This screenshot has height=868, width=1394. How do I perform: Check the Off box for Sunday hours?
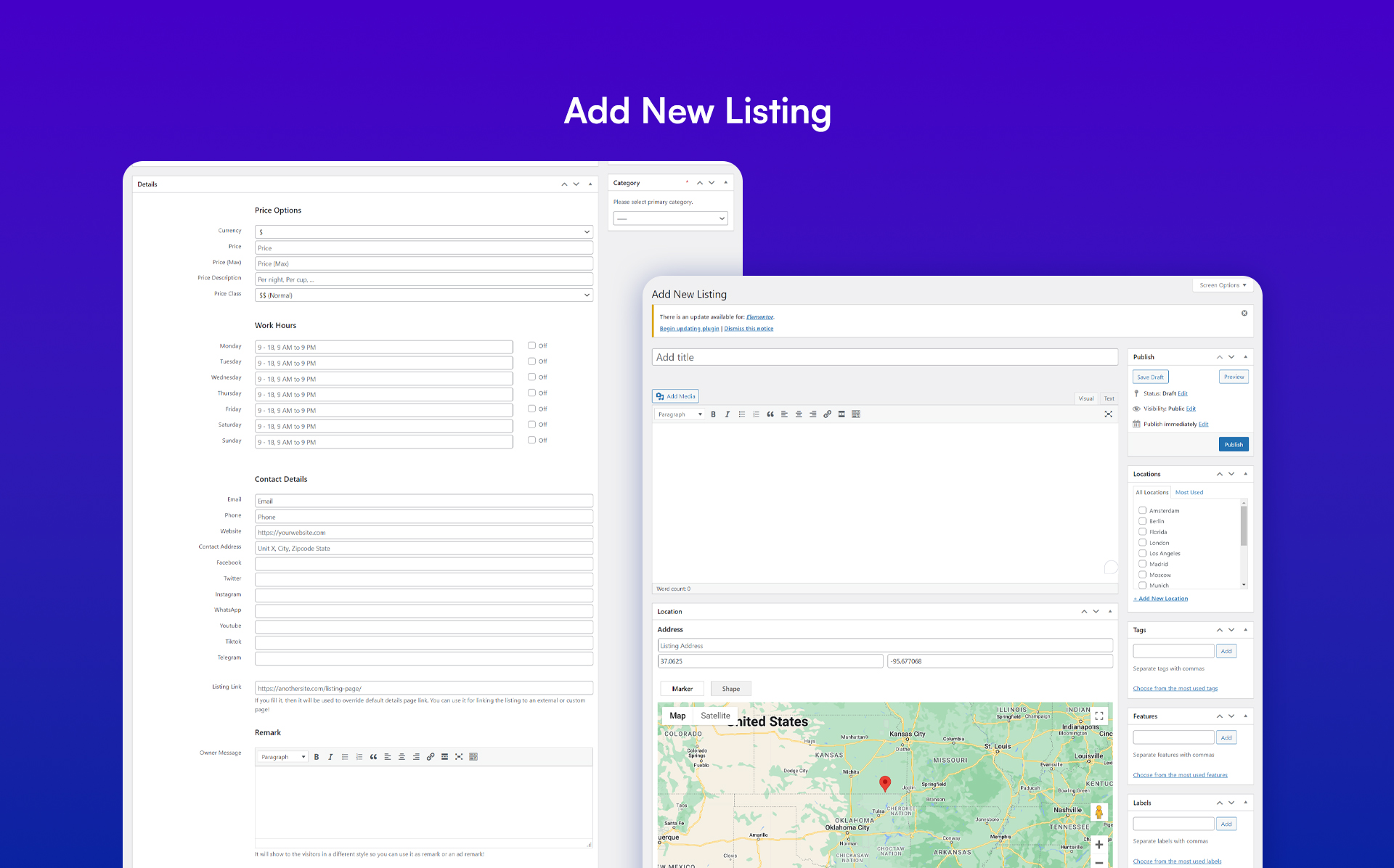[531, 440]
